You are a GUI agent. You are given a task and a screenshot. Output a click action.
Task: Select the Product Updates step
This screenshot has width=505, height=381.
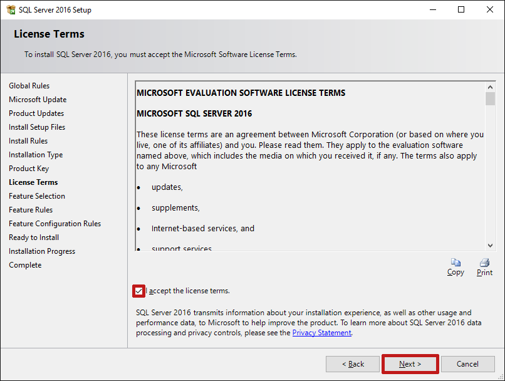[35, 113]
